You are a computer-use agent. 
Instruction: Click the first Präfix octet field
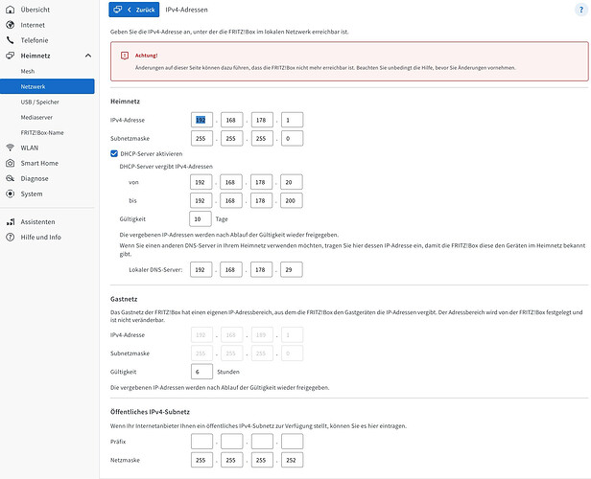201,442
